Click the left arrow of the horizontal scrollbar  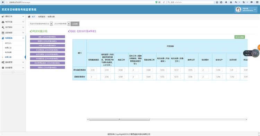point(88,119)
